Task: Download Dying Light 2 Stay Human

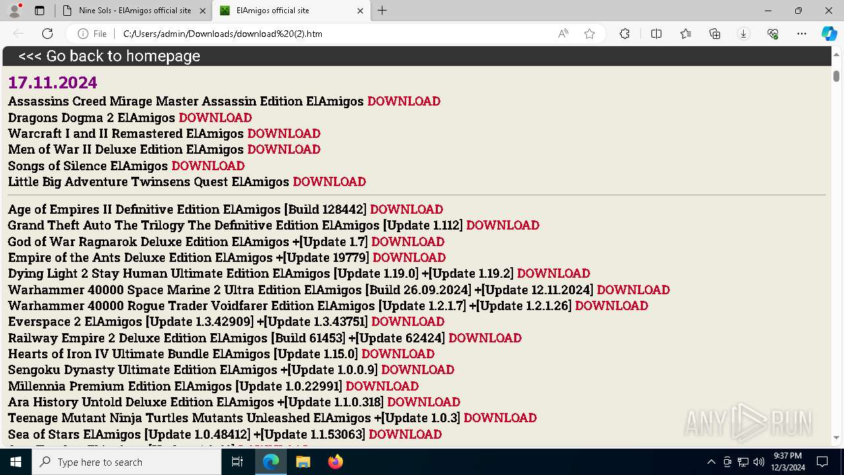Action: (553, 273)
